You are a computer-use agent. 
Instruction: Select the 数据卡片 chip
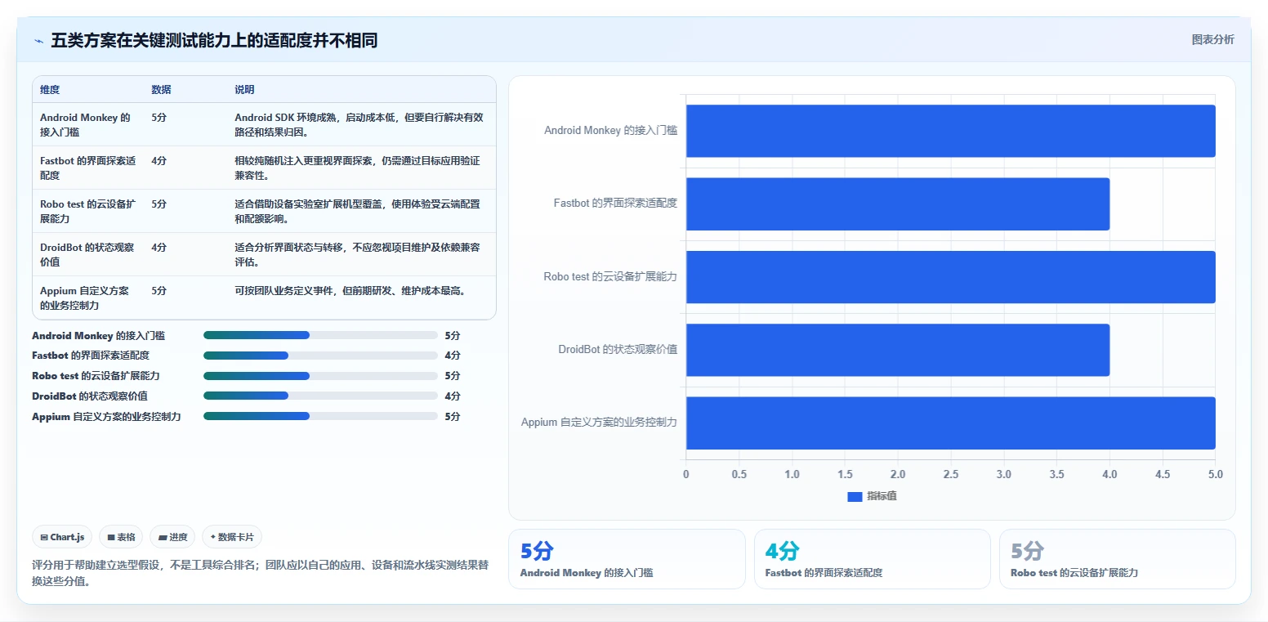click(232, 537)
